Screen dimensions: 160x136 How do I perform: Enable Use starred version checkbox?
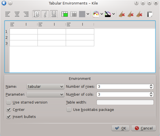[x=8, y=102]
